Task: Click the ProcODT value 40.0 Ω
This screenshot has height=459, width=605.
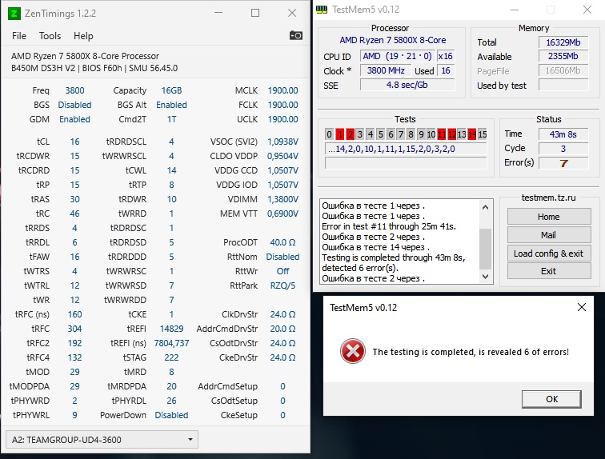Action: pyautogui.click(x=282, y=242)
